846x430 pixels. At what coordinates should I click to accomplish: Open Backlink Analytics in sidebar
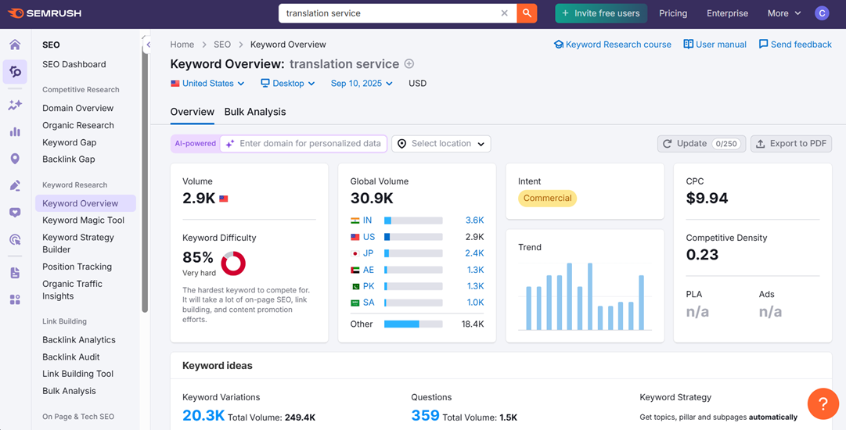coord(79,340)
